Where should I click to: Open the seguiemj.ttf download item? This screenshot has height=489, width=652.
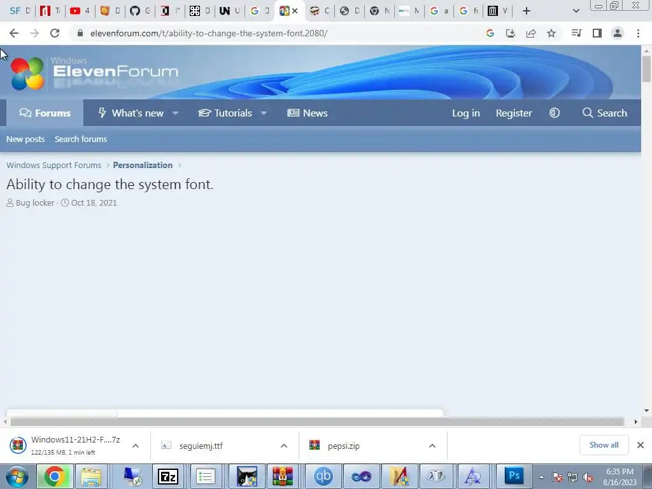pos(201,446)
